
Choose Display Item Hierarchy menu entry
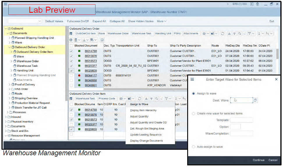click(143, 111)
